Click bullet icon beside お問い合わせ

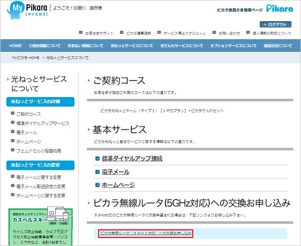point(214,32)
